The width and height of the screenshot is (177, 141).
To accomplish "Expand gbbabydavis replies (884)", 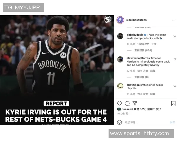I will point(143,50).
